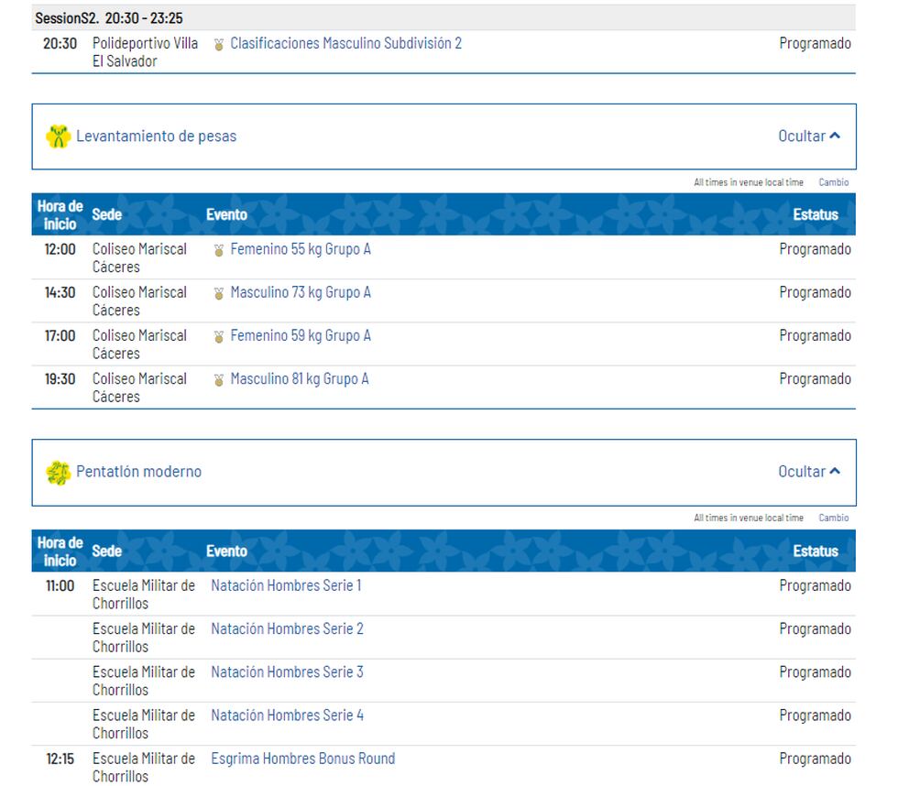This screenshot has height=786, width=898.
Task: Open Clasificaciones Masculino Subdivisión 2 link
Action: [x=345, y=43]
